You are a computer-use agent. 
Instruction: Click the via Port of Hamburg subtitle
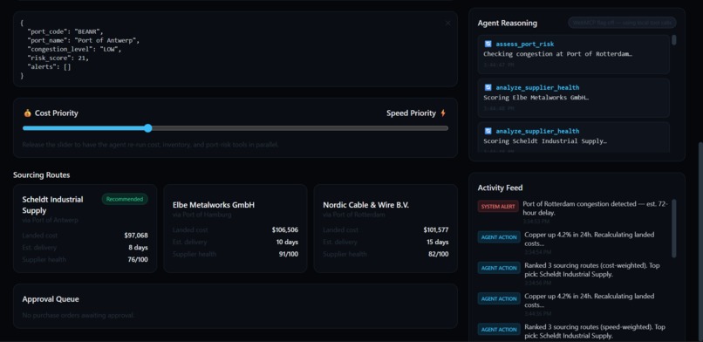pyautogui.click(x=202, y=215)
